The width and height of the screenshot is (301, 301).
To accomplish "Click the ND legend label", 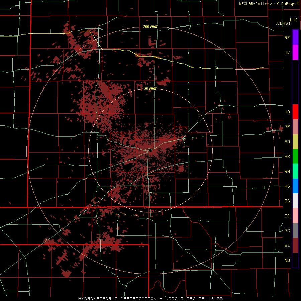I will (287, 261).
